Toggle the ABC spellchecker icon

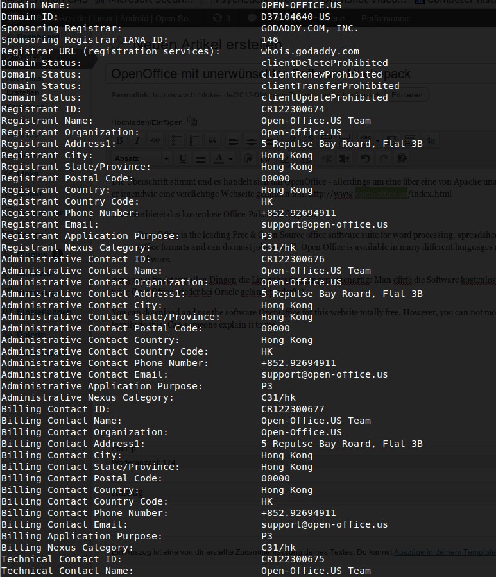(x=366, y=140)
